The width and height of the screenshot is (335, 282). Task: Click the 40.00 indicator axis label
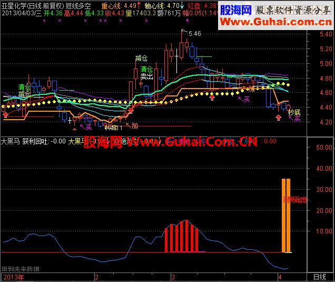click(x=324, y=169)
